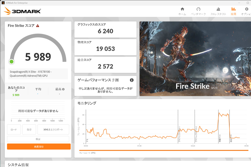Click the 平均 average score label
The width and height of the screenshot is (251, 167).
[x=38, y=89]
